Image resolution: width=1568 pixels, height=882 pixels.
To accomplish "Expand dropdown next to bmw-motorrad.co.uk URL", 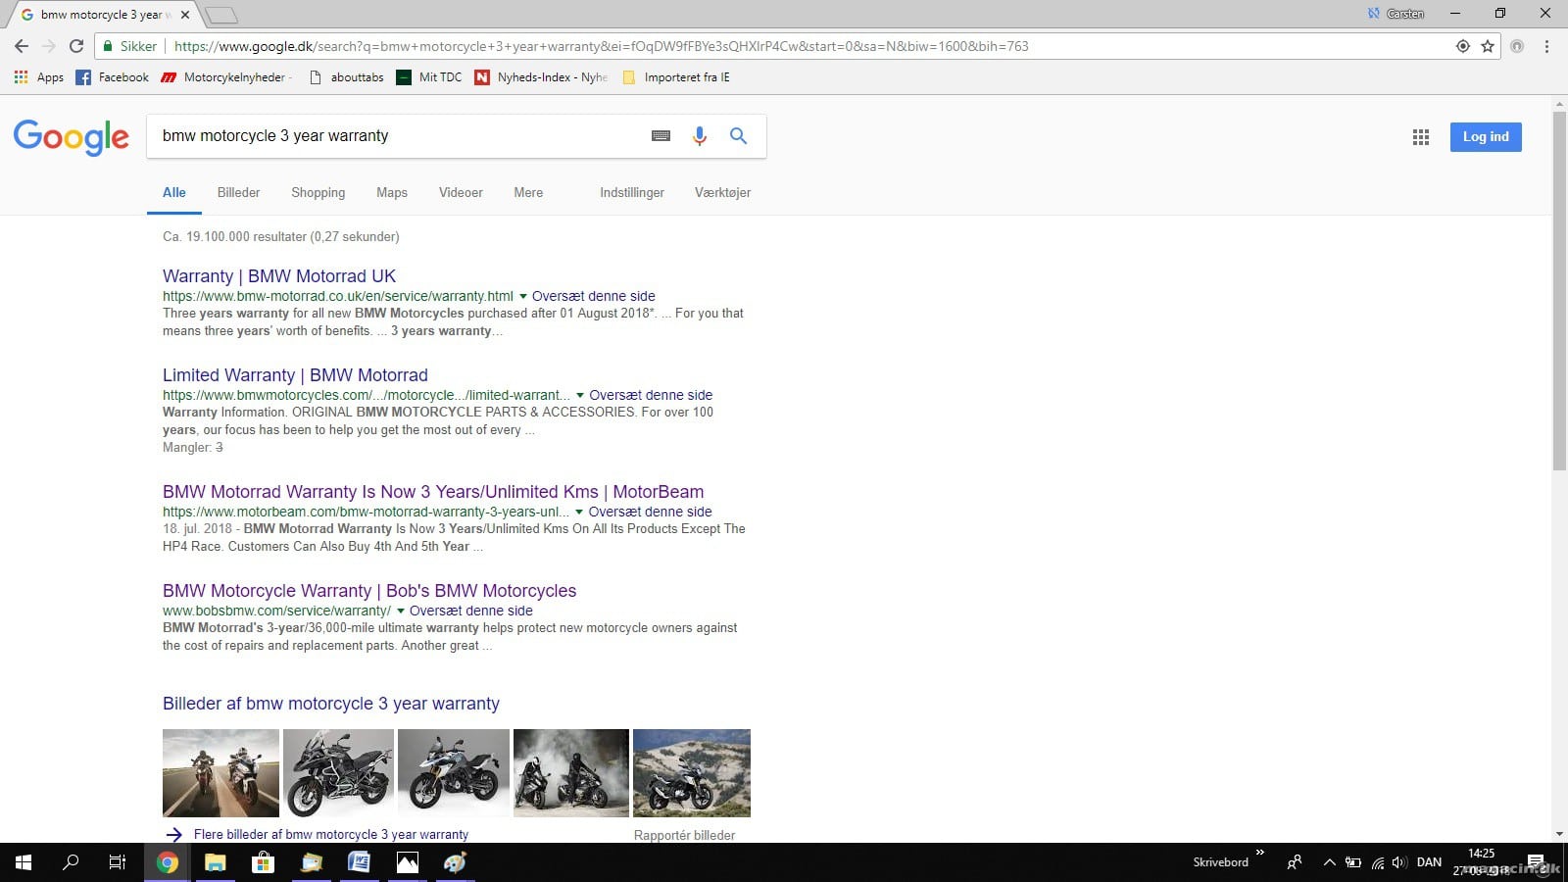I will [523, 296].
